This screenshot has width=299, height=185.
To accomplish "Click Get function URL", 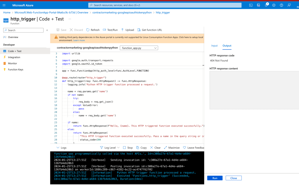I will point(150,30).
